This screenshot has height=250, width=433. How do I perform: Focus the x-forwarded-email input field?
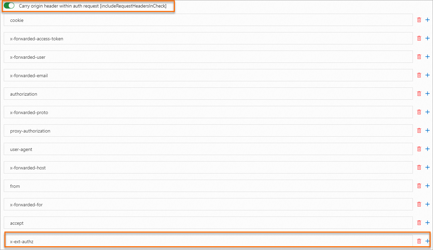point(208,75)
